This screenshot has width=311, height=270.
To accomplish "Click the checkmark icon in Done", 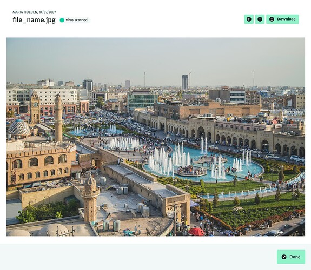I will pyautogui.click(x=284, y=256).
